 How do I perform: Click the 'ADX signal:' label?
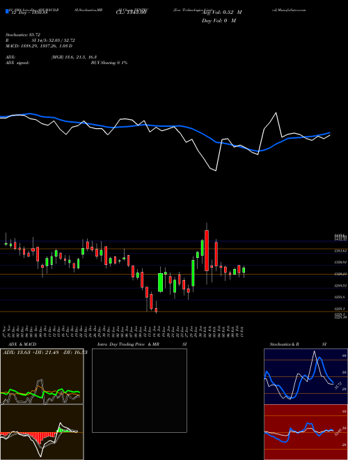click(x=17, y=63)
